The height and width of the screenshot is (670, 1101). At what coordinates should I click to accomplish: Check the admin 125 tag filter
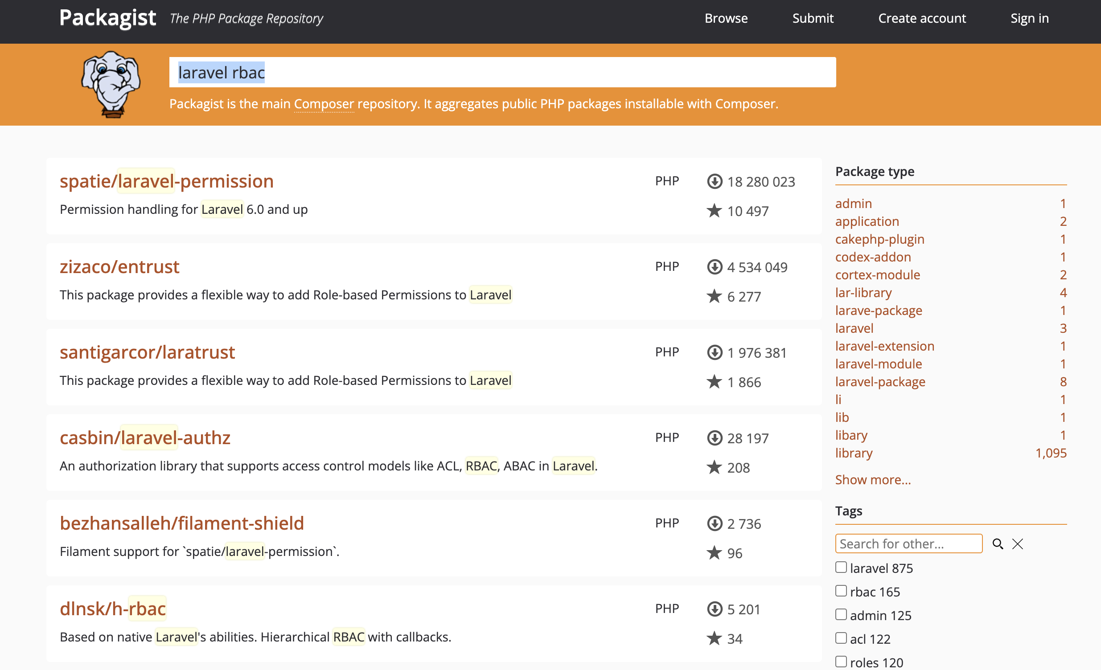[x=841, y=615]
